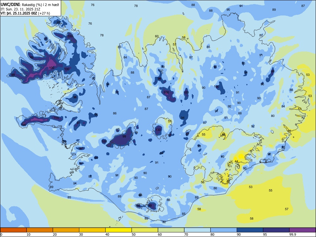The image size is (316, 237).
Task: Click the 20 legend scale label
Action: [55, 234]
